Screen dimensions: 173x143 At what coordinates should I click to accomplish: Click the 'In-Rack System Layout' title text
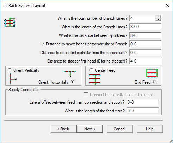point(24,6)
